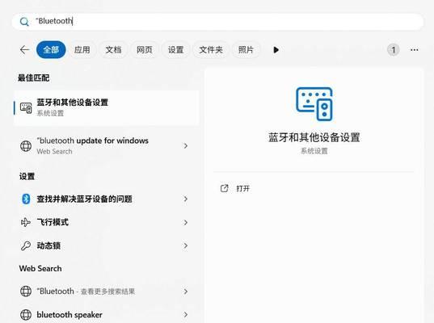434x323 pixels.
Task: Click the play arrow to show more filters
Action: point(276,50)
